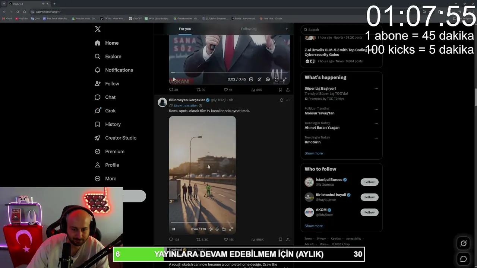The image size is (477, 268).
Task: Go to Home in the sidebar
Action: (x=107, y=43)
